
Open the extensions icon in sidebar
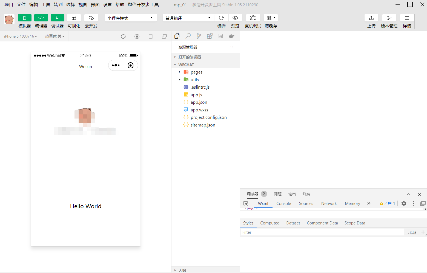click(210, 36)
